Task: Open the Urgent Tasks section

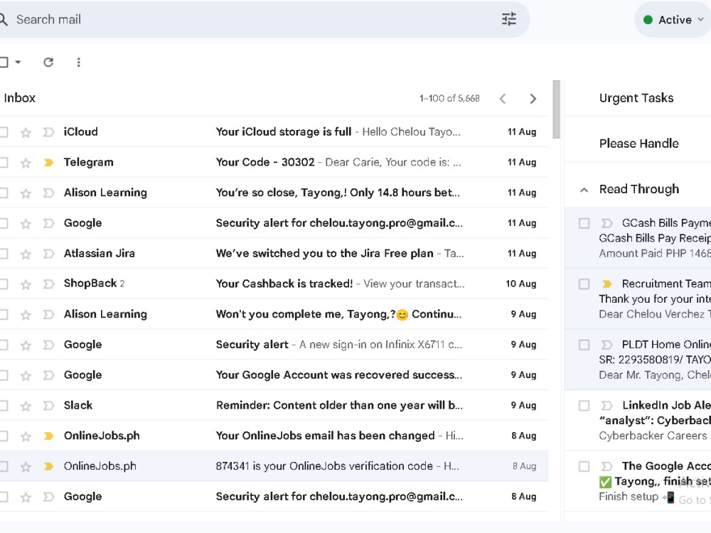Action: point(636,98)
